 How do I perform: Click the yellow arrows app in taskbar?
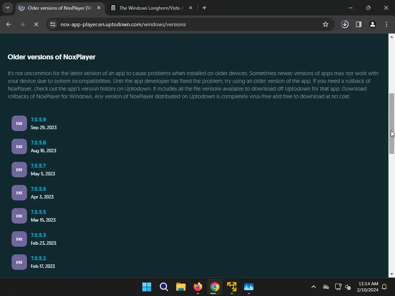(232, 287)
